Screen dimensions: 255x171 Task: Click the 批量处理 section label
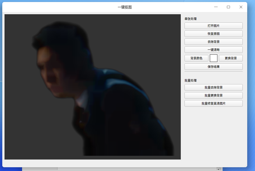click(191, 80)
